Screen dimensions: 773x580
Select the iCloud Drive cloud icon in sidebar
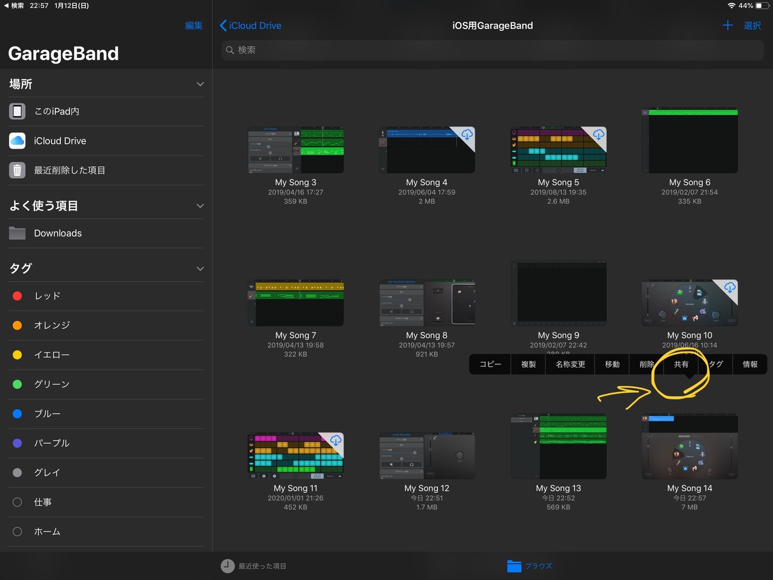18,141
